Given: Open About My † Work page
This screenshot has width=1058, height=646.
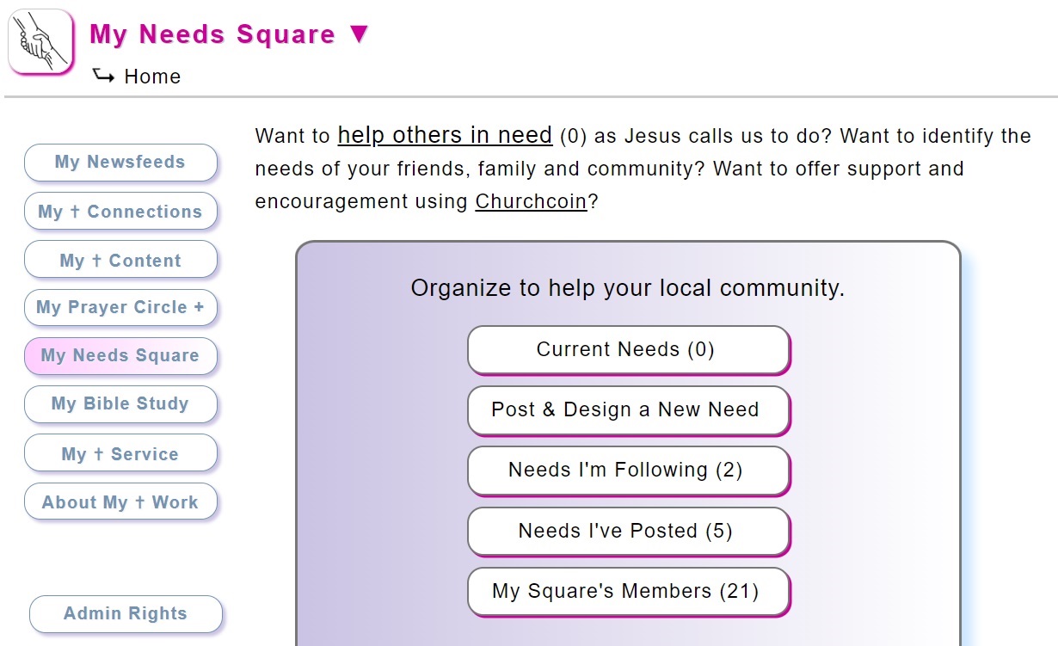Looking at the screenshot, I should [x=120, y=501].
